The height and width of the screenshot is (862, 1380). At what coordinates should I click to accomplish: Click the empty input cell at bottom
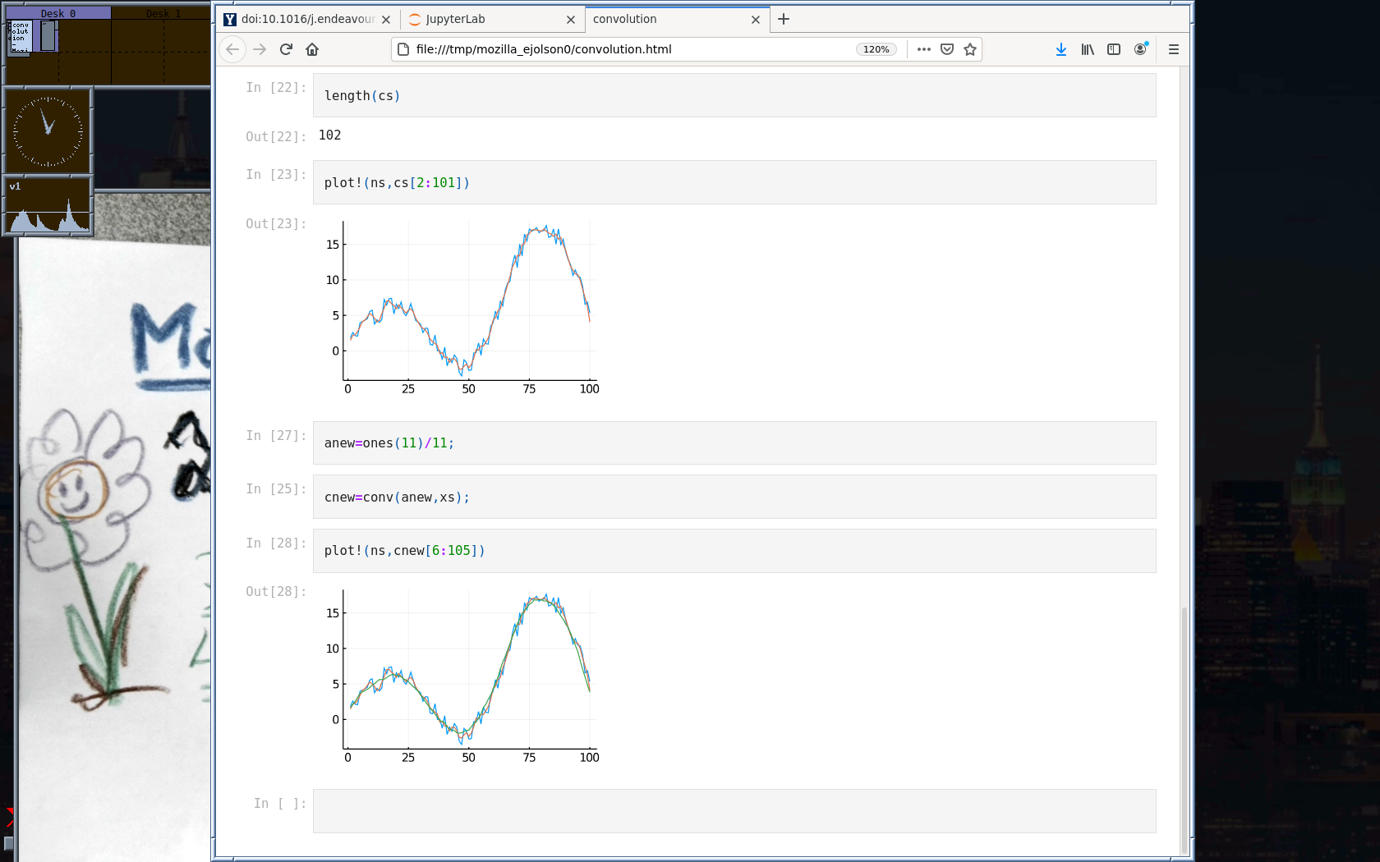pos(734,811)
